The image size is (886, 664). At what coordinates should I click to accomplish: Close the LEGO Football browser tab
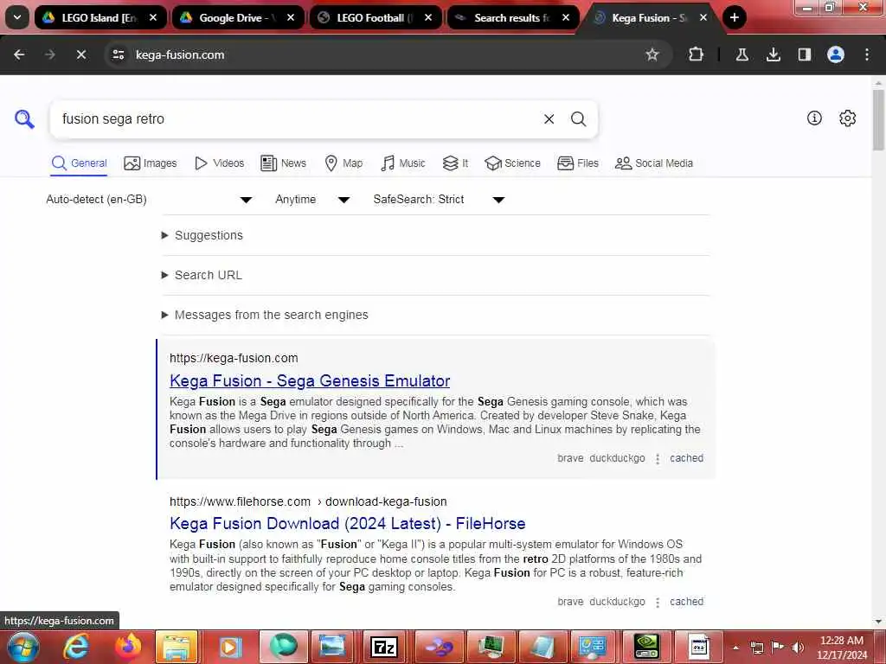[428, 17]
